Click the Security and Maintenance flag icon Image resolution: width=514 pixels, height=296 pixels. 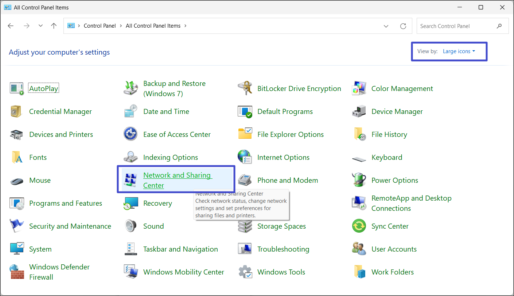[17, 226]
